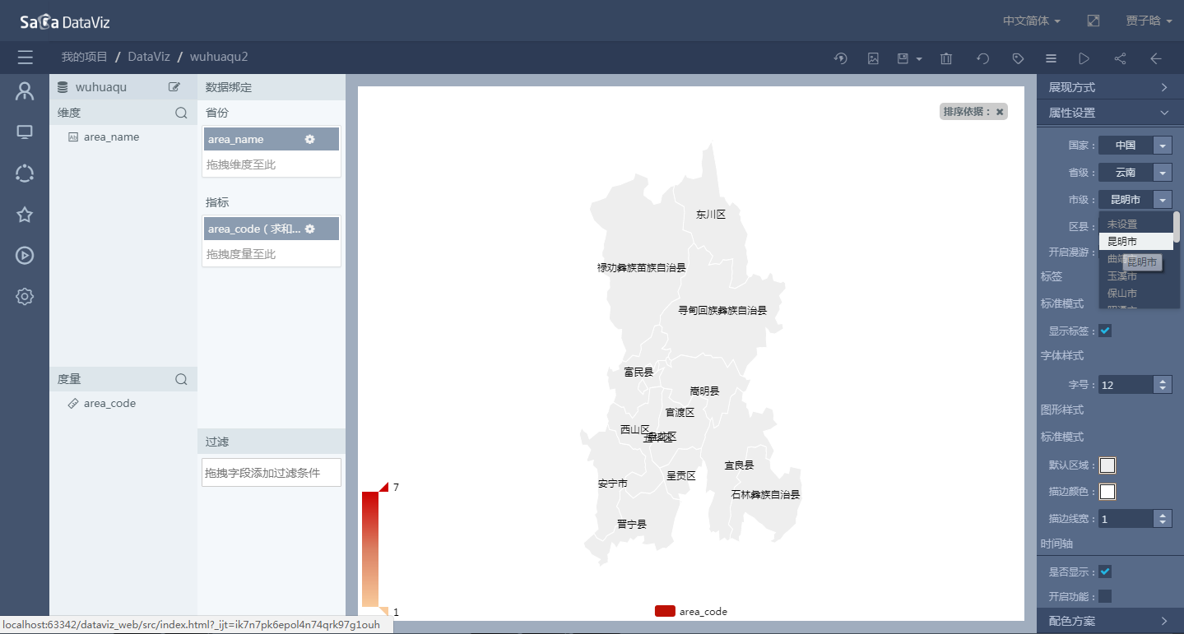Image resolution: width=1184 pixels, height=634 pixels.
Task: Click the back arrow toolbar icon
Action: [1156, 58]
